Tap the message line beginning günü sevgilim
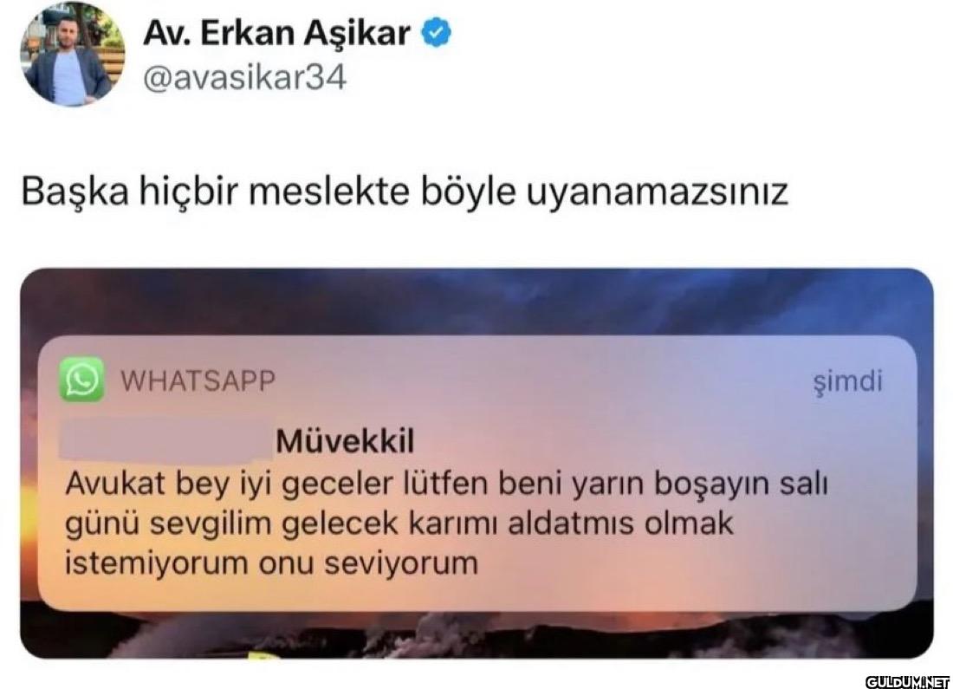This screenshot has height=689, width=953. point(399,523)
